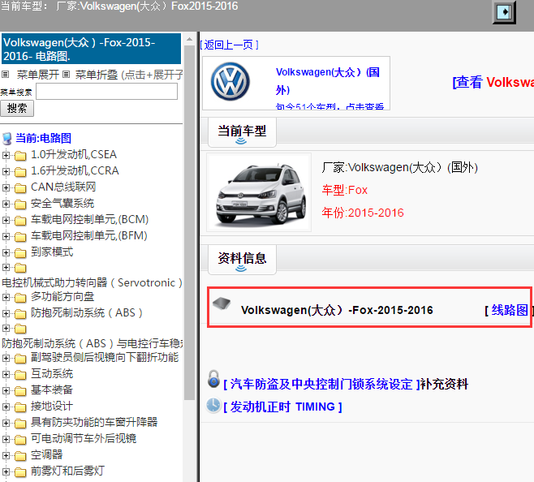The width and height of the screenshot is (534, 482).
Task: Click the folder icon for 多功能方向盘
Action: click(20, 298)
